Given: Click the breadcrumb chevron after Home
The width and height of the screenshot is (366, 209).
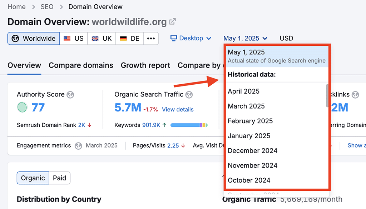Looking at the screenshot, I should (x=33, y=7).
